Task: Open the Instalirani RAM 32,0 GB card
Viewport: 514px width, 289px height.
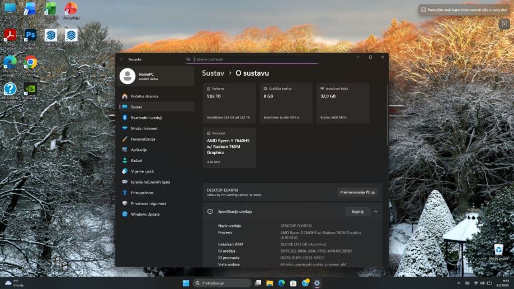Action: (343, 103)
